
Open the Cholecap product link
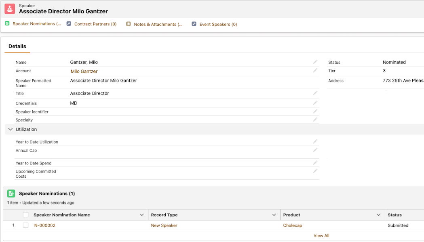pos(293,225)
